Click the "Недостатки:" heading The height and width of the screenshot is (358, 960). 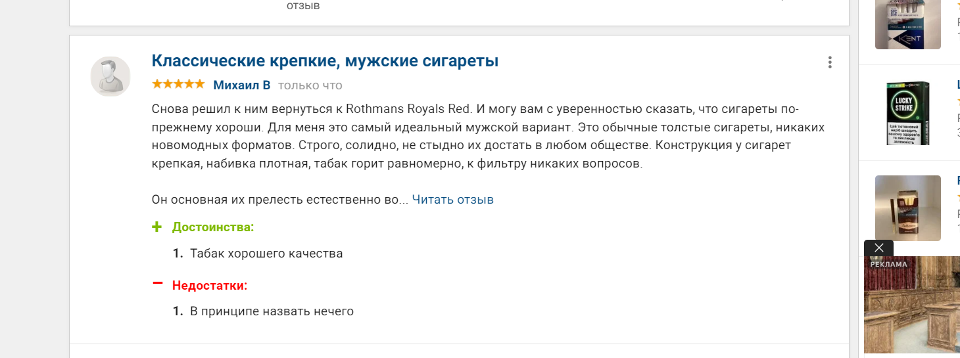(210, 286)
